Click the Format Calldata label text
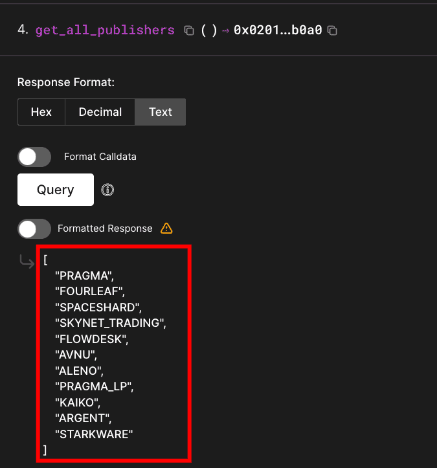Image resolution: width=437 pixels, height=468 pixels. 100,157
